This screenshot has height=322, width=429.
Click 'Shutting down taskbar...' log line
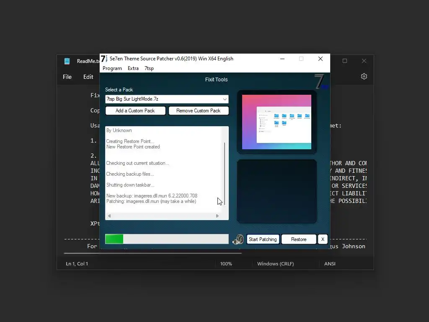[x=130, y=185]
